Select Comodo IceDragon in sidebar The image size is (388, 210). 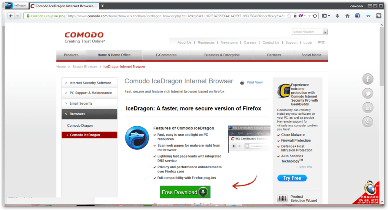pyautogui.click(x=89, y=135)
